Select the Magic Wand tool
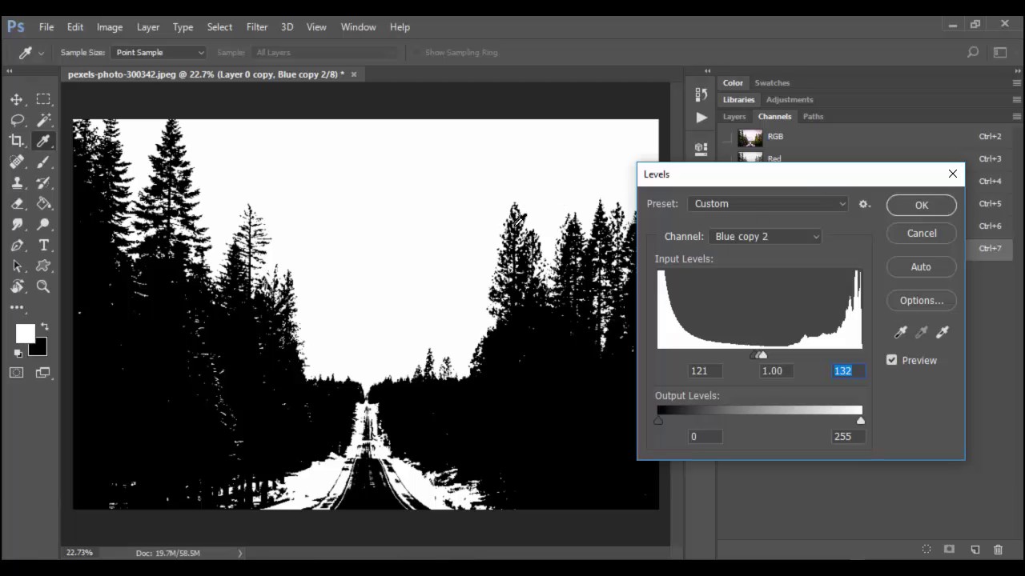The image size is (1025, 576). pos(44,120)
